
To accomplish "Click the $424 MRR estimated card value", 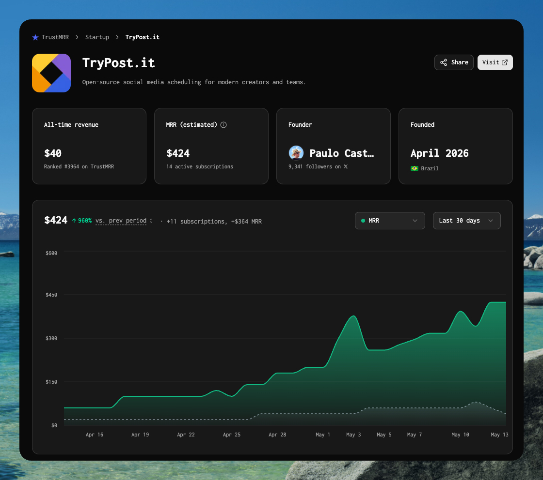I will point(178,153).
